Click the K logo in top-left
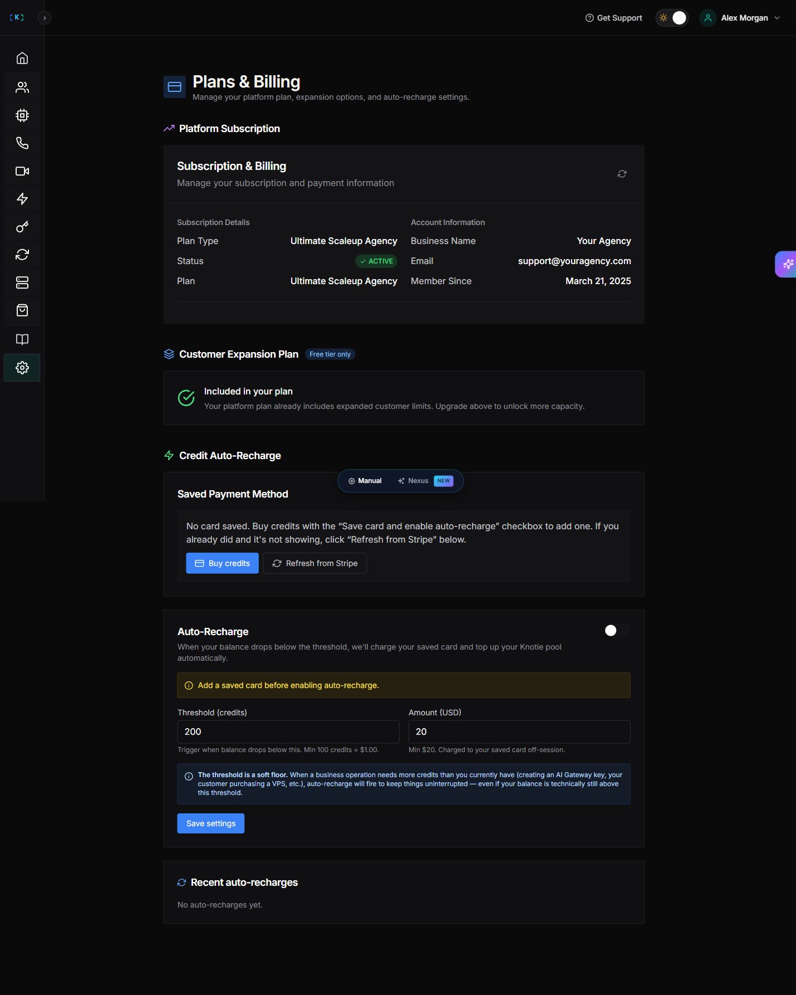The width and height of the screenshot is (796, 995). (17, 18)
